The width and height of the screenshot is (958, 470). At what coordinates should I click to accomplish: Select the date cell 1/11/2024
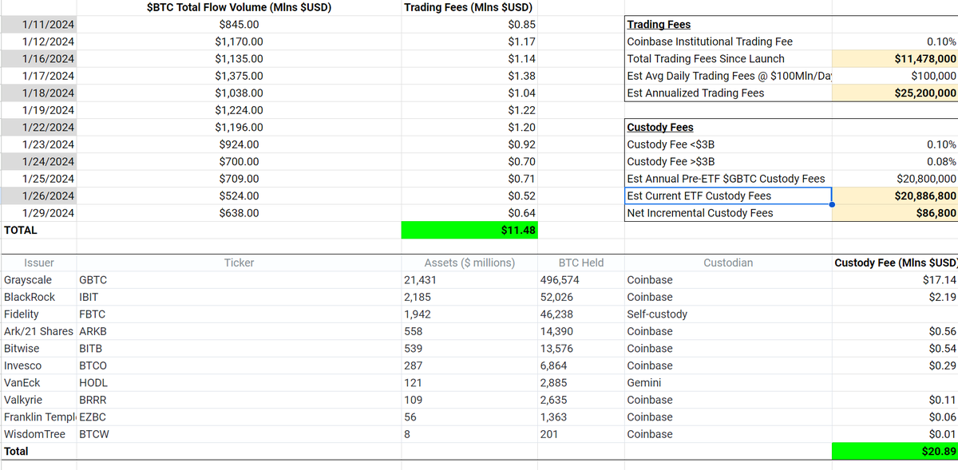point(38,24)
